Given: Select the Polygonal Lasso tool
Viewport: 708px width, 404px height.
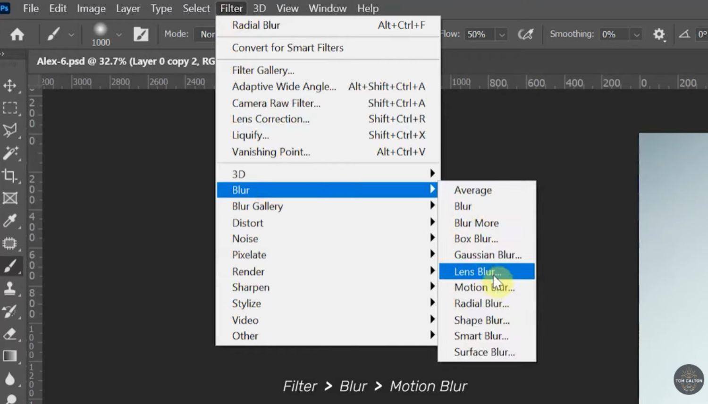Looking at the screenshot, I should (10, 130).
